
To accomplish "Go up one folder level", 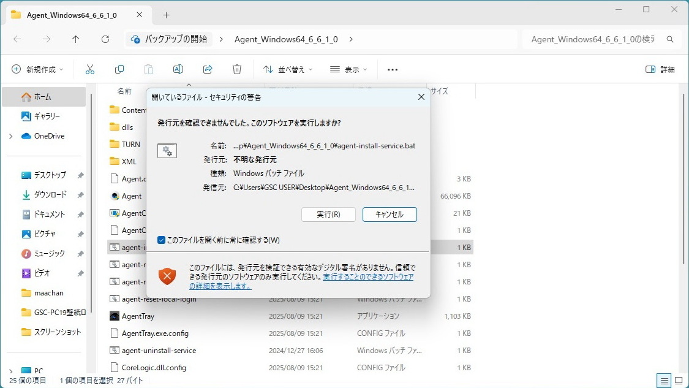I will (75, 39).
